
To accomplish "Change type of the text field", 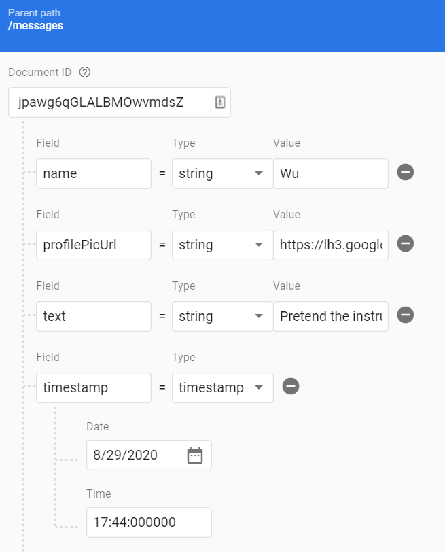I will coord(221,316).
